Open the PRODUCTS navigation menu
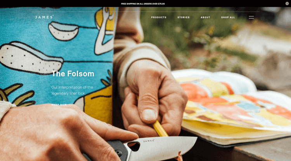 point(159,17)
